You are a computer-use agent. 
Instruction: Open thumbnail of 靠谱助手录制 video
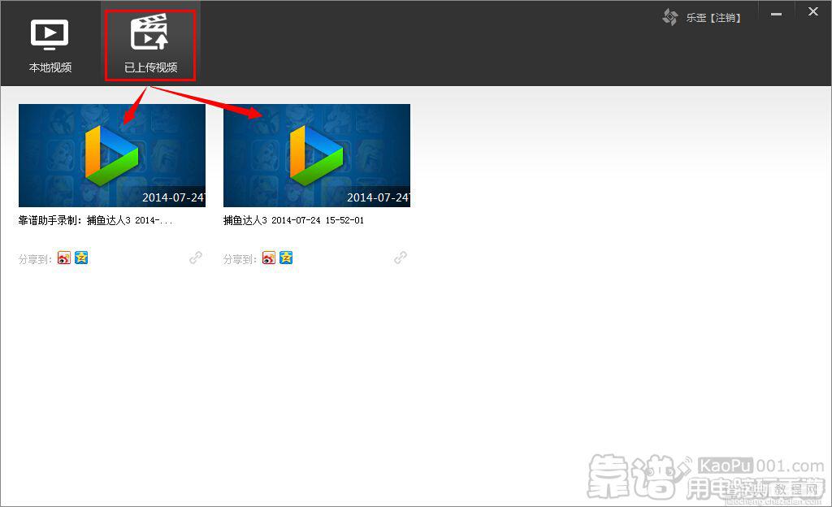point(112,155)
